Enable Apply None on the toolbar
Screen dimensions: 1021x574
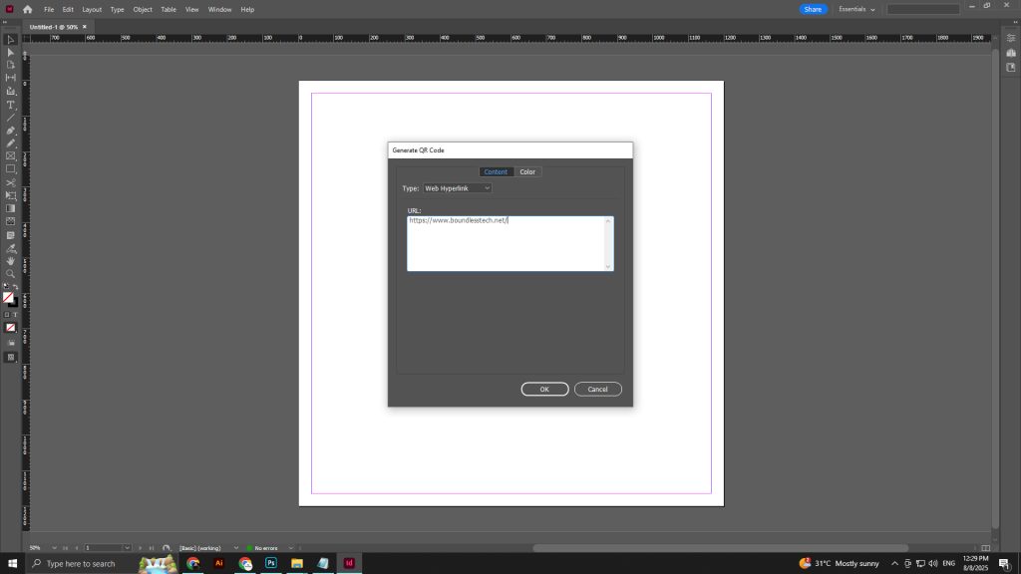[x=8, y=326]
